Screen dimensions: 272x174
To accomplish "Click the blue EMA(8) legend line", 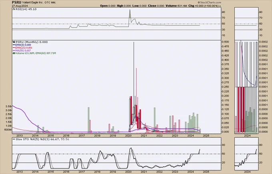I will pyautogui.click(x=14, y=45).
